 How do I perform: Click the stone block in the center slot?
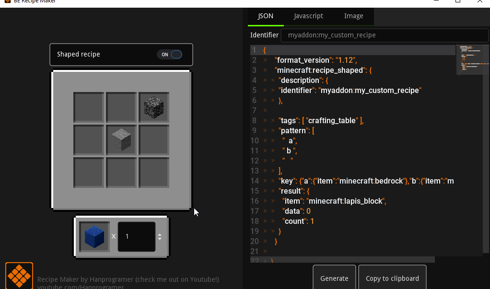click(x=121, y=139)
